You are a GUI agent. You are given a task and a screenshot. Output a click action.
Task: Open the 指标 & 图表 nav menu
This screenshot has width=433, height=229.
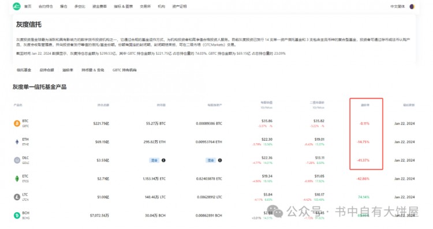[124, 6]
